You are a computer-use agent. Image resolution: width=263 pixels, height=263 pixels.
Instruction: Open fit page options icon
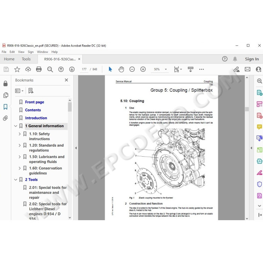click(x=178, y=69)
